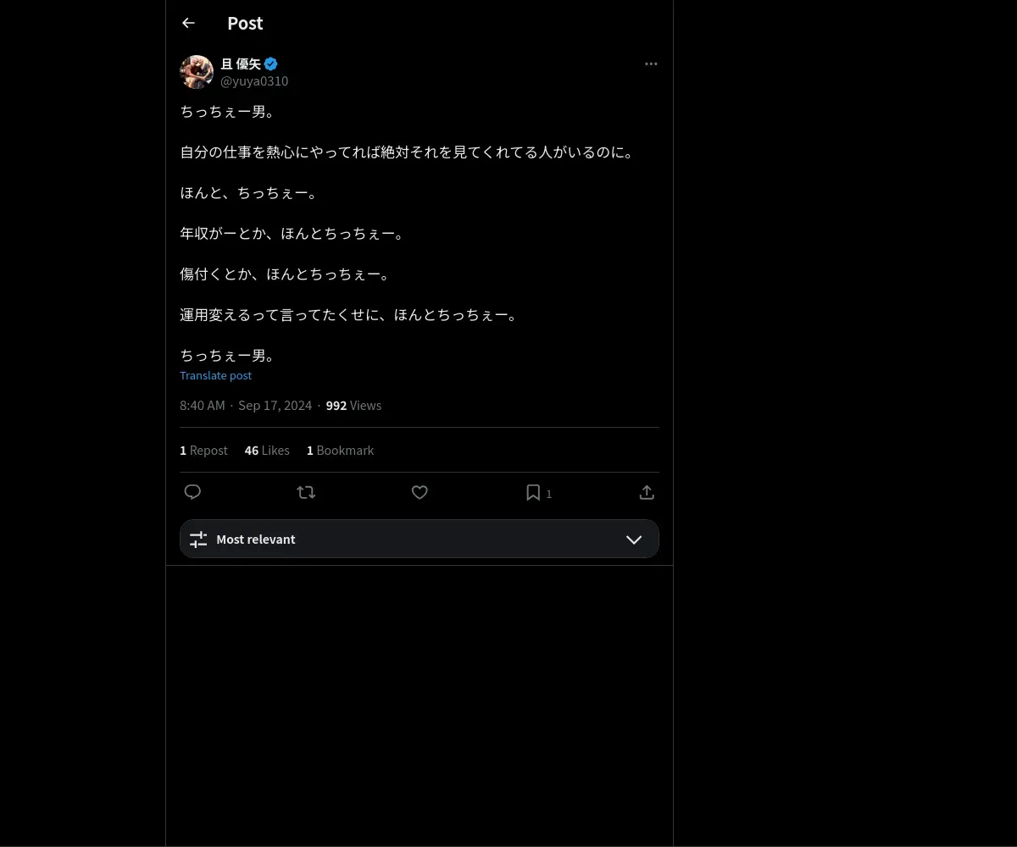The width and height of the screenshot is (1017, 847).
Task: View the 1 Repost list
Action: [203, 451]
